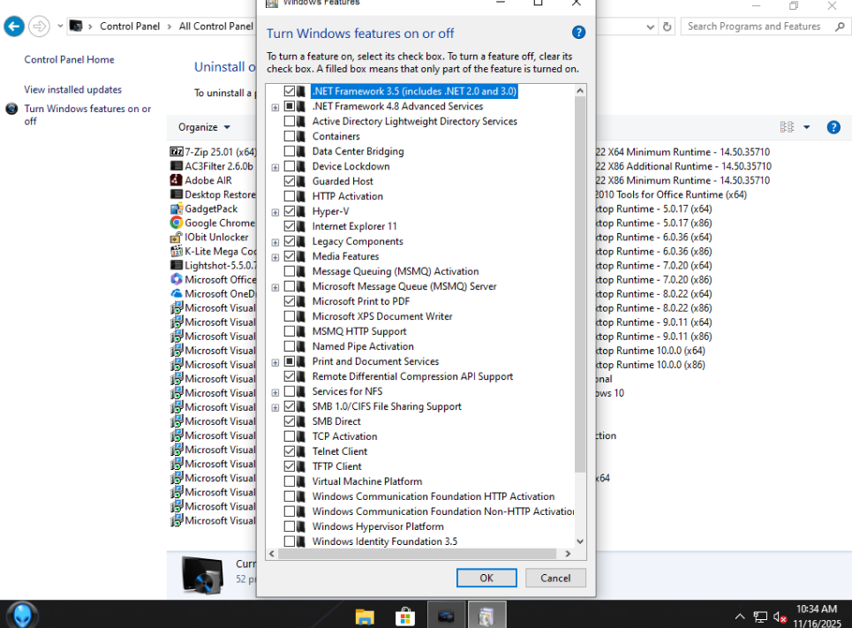Uncheck the Guarded Host checkbox
Viewport: 852px width, 628px height.
289,181
